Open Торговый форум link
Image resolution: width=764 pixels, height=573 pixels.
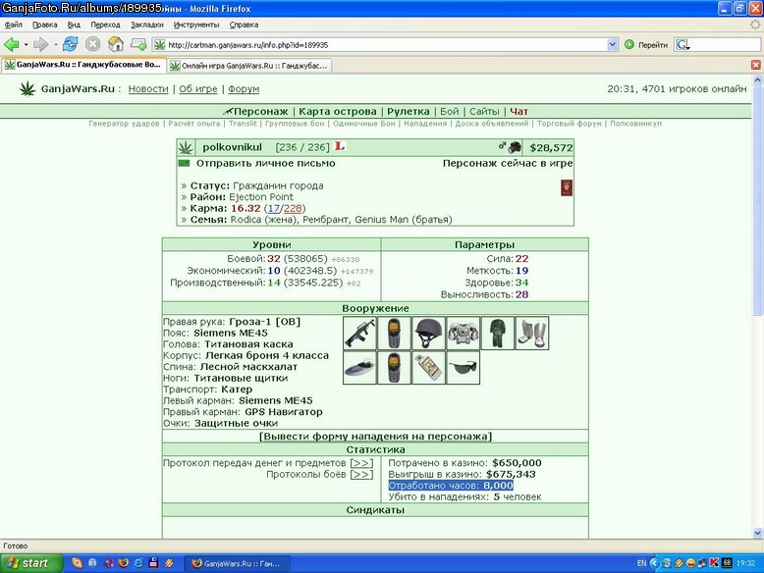(x=570, y=124)
